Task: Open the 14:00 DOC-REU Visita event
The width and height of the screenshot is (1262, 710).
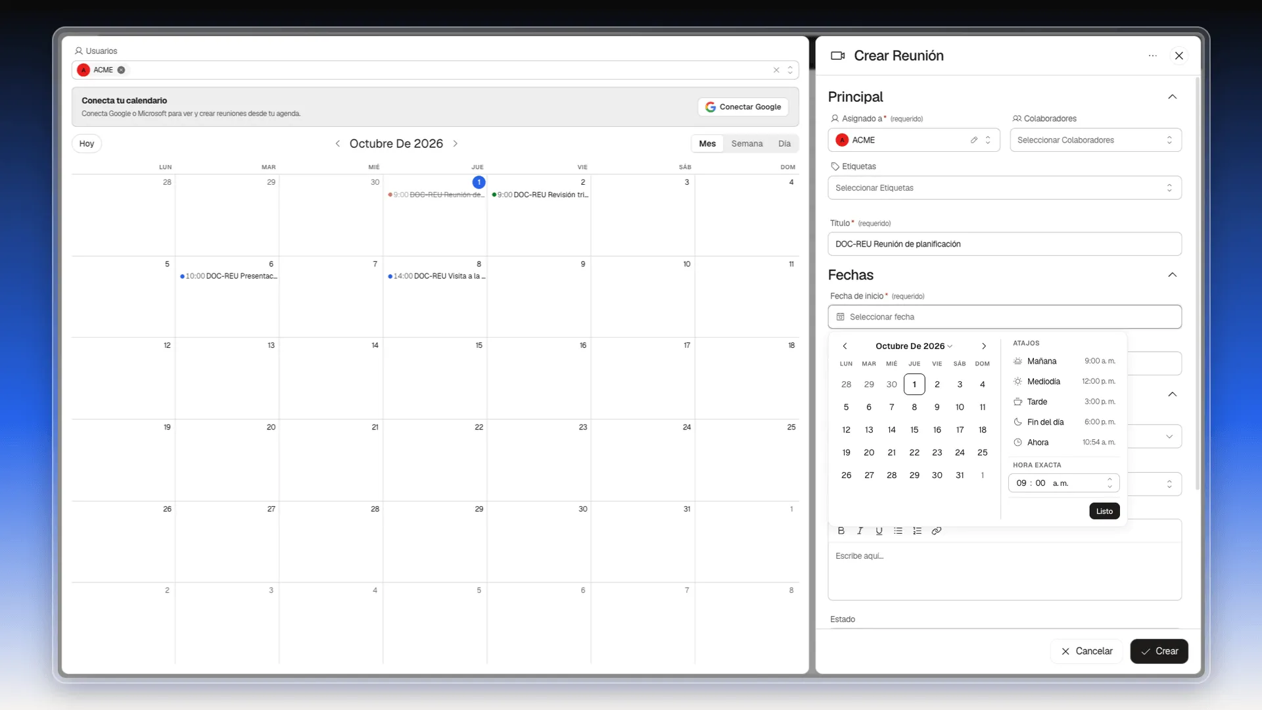Action: pos(436,276)
